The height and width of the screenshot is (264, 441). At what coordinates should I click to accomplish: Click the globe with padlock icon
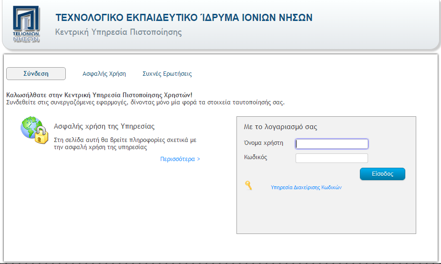coord(34,130)
